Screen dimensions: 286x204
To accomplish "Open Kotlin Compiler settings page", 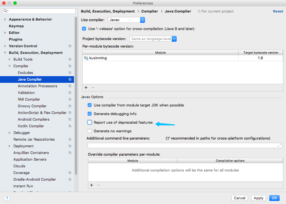I will coord(31,126).
